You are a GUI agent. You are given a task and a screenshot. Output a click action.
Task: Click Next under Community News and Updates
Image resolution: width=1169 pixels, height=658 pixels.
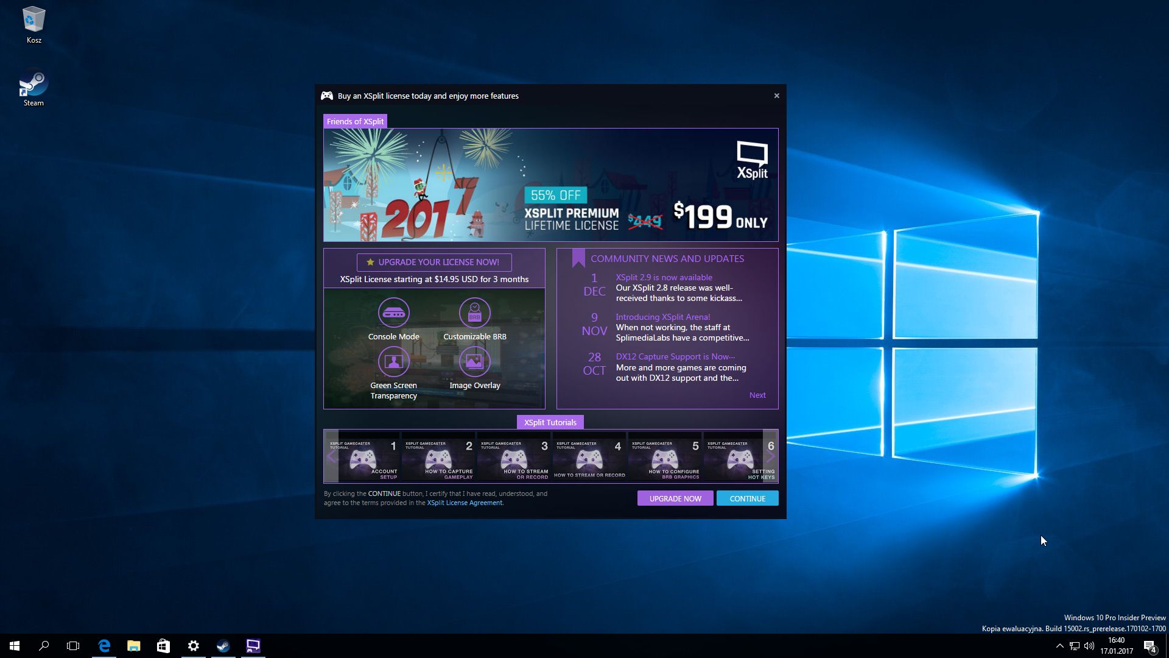click(x=757, y=395)
